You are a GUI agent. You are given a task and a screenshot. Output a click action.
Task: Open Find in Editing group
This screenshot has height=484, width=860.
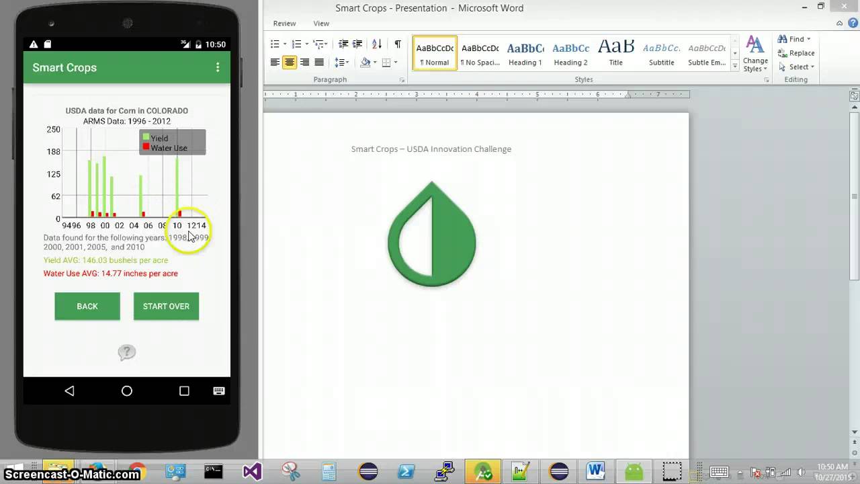click(791, 39)
